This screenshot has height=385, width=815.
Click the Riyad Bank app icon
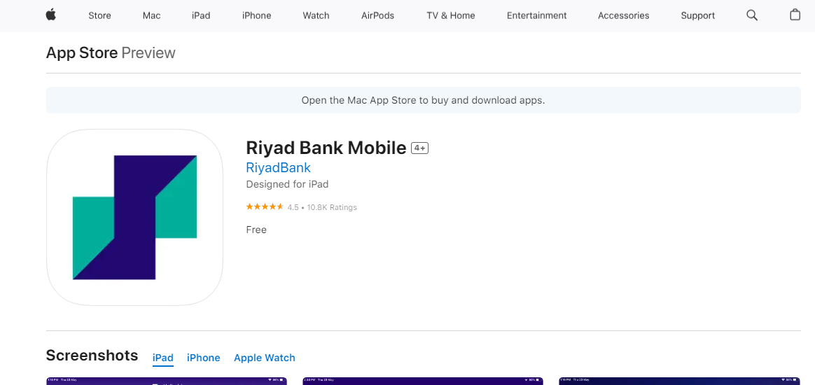point(134,217)
